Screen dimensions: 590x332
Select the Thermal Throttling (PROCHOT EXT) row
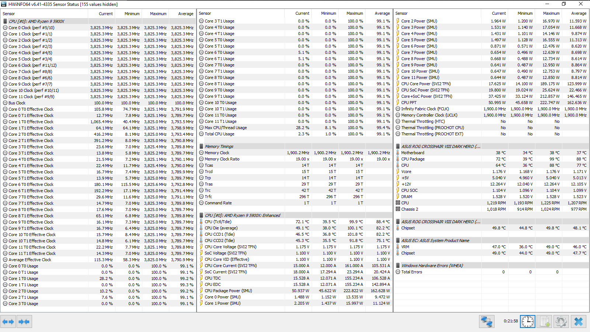[491, 134]
